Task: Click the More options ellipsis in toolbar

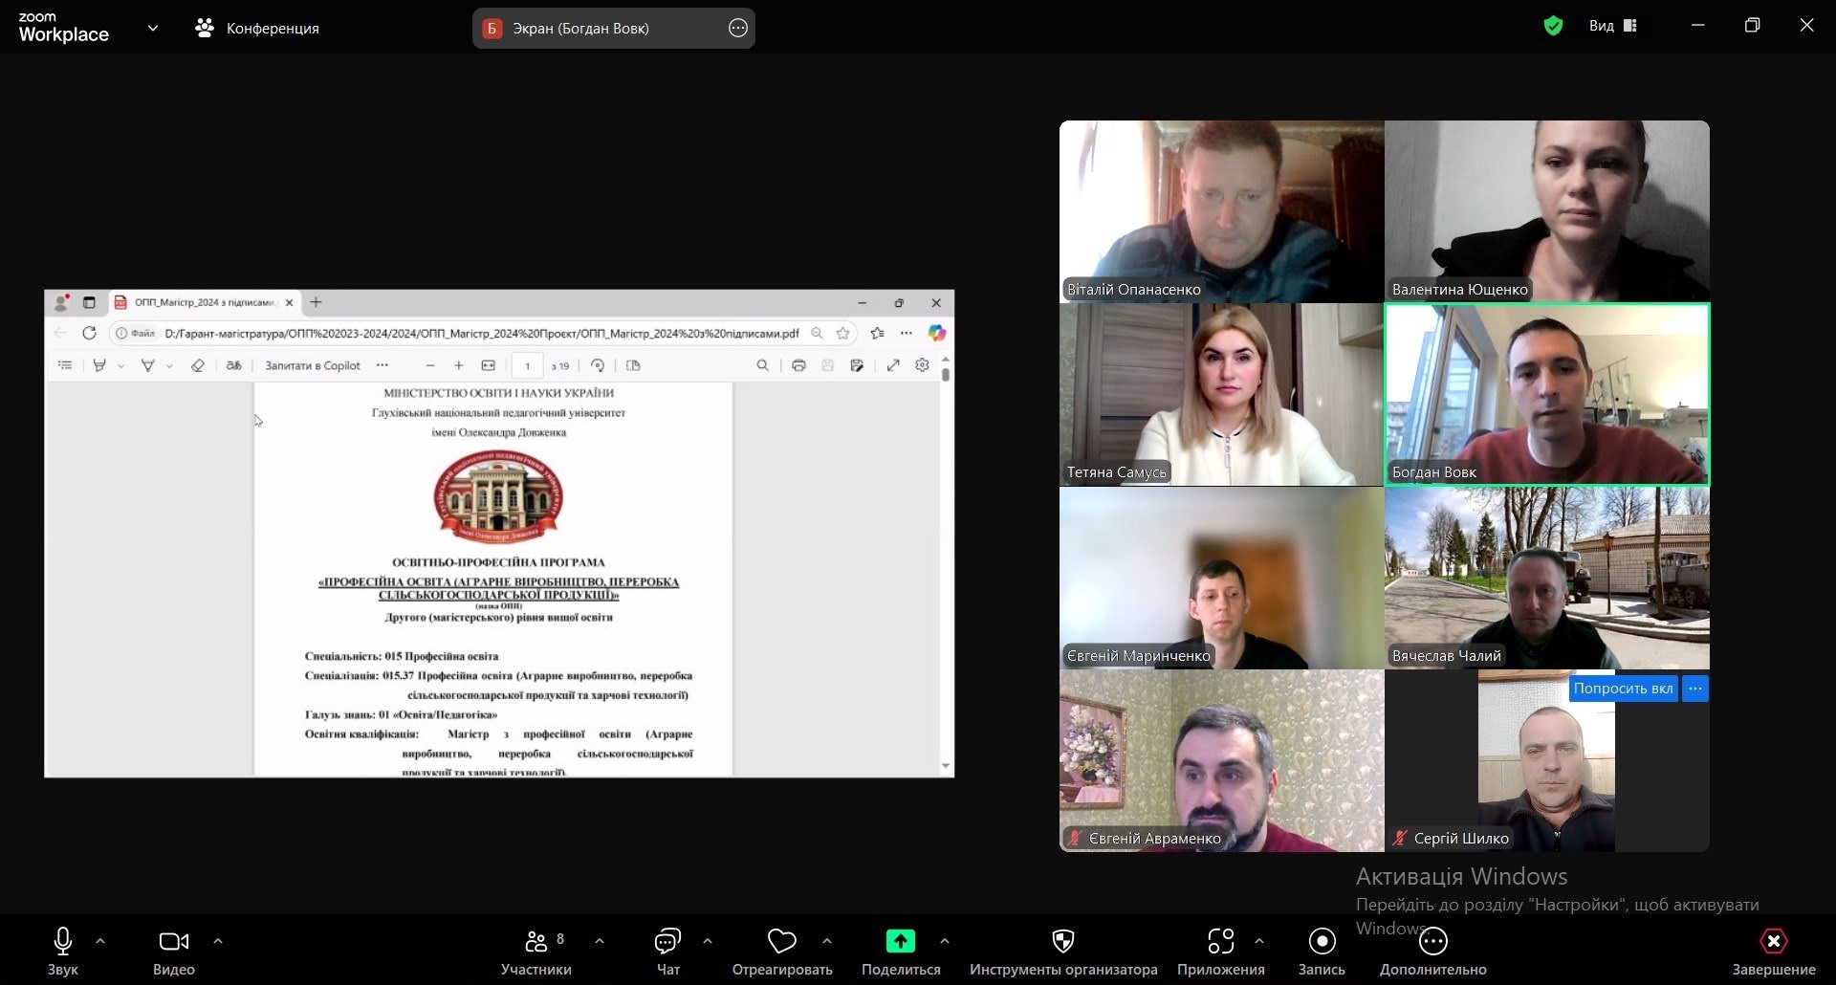Action: click(1432, 943)
